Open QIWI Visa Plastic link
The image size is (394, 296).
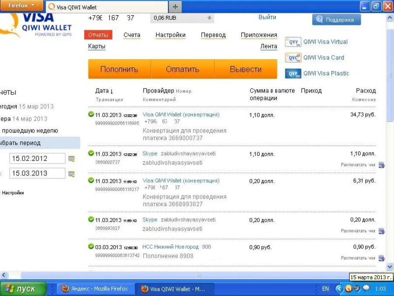point(326,74)
